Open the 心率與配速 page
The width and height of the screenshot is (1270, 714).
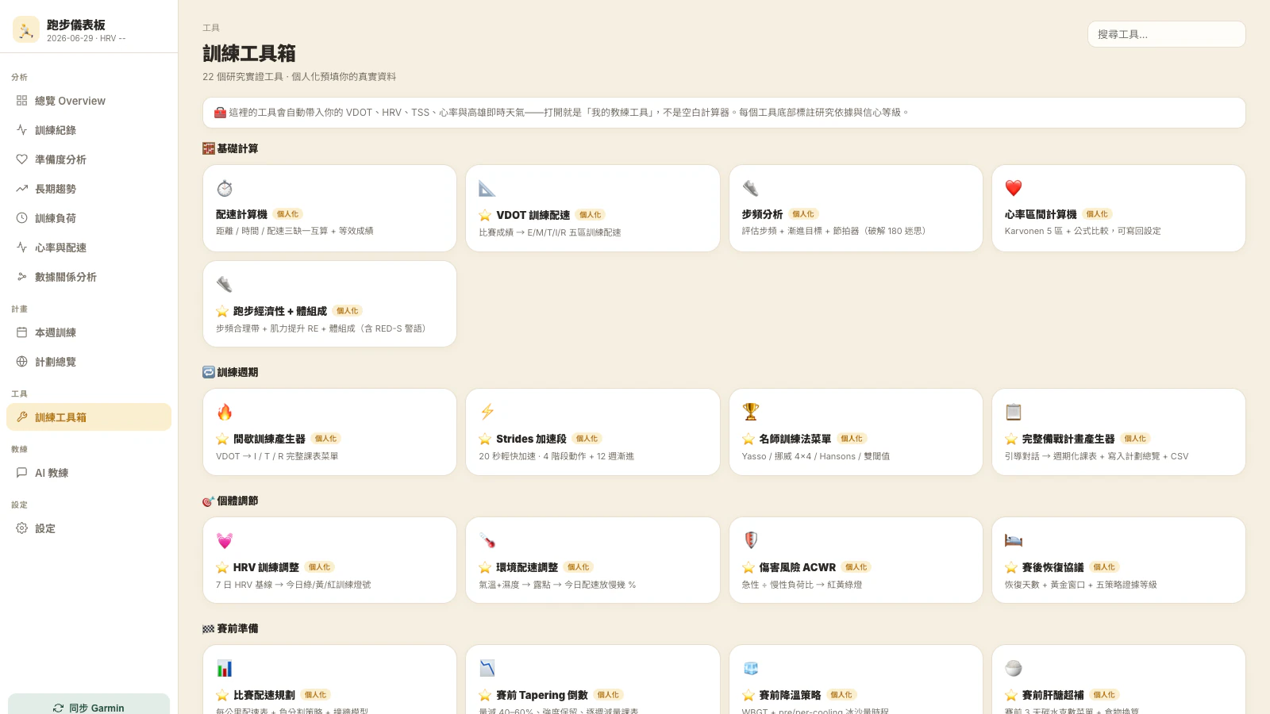[89, 248]
